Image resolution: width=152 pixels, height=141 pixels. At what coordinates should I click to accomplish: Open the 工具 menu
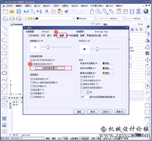(56, 6)
